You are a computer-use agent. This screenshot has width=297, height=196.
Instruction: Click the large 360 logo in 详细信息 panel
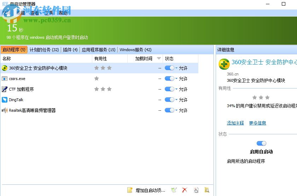coord(224,64)
